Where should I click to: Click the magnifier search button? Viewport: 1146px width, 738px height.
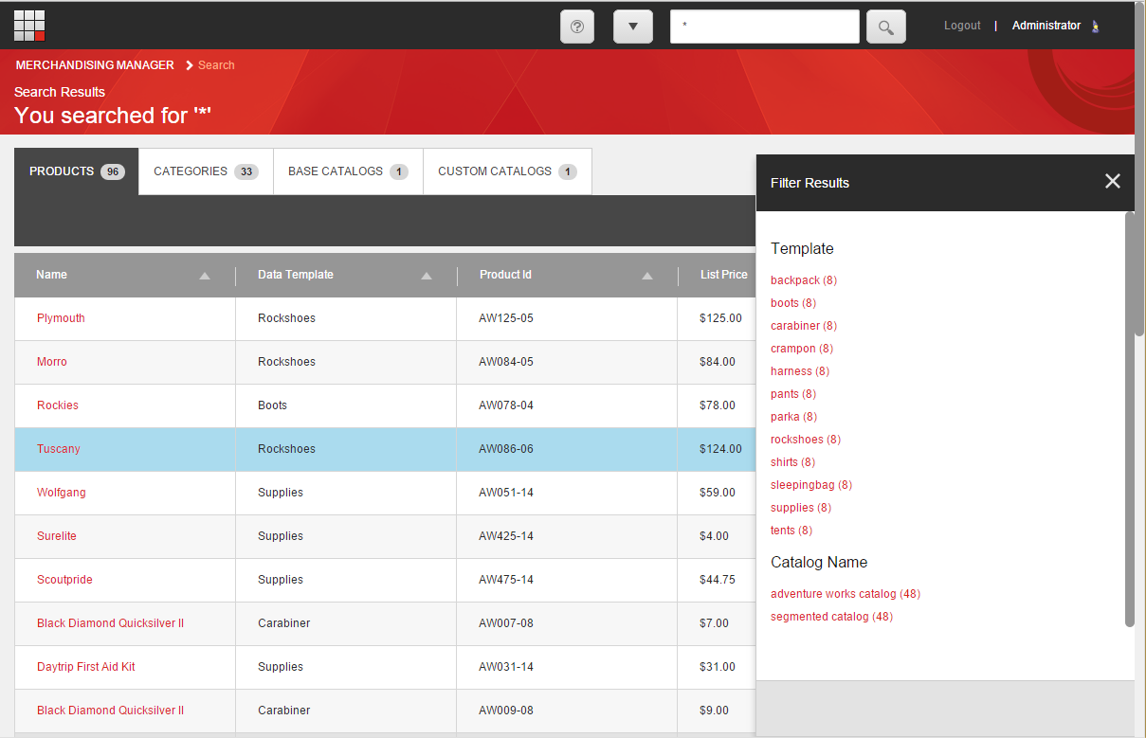click(x=886, y=27)
